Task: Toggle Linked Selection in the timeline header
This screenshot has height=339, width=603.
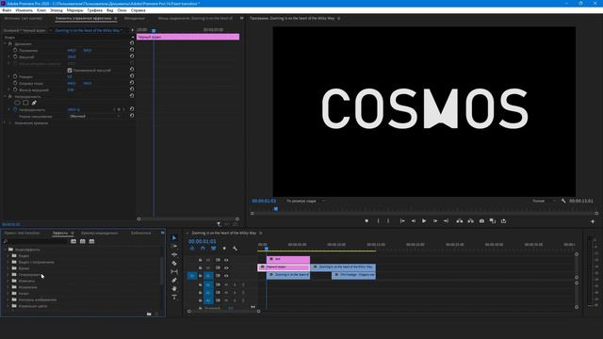Action: coord(214,249)
